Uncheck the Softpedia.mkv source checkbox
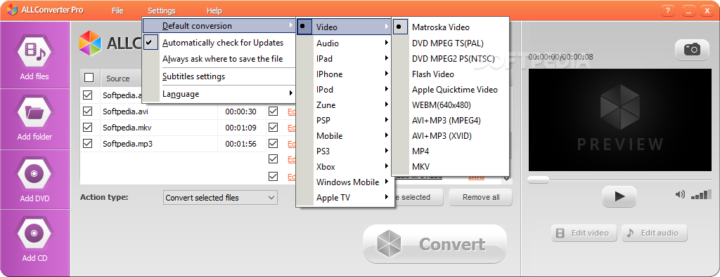Screen dimensions: 720x277 pyautogui.click(x=87, y=128)
